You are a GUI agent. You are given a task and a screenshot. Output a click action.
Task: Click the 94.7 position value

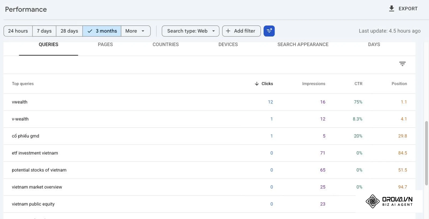point(402,187)
